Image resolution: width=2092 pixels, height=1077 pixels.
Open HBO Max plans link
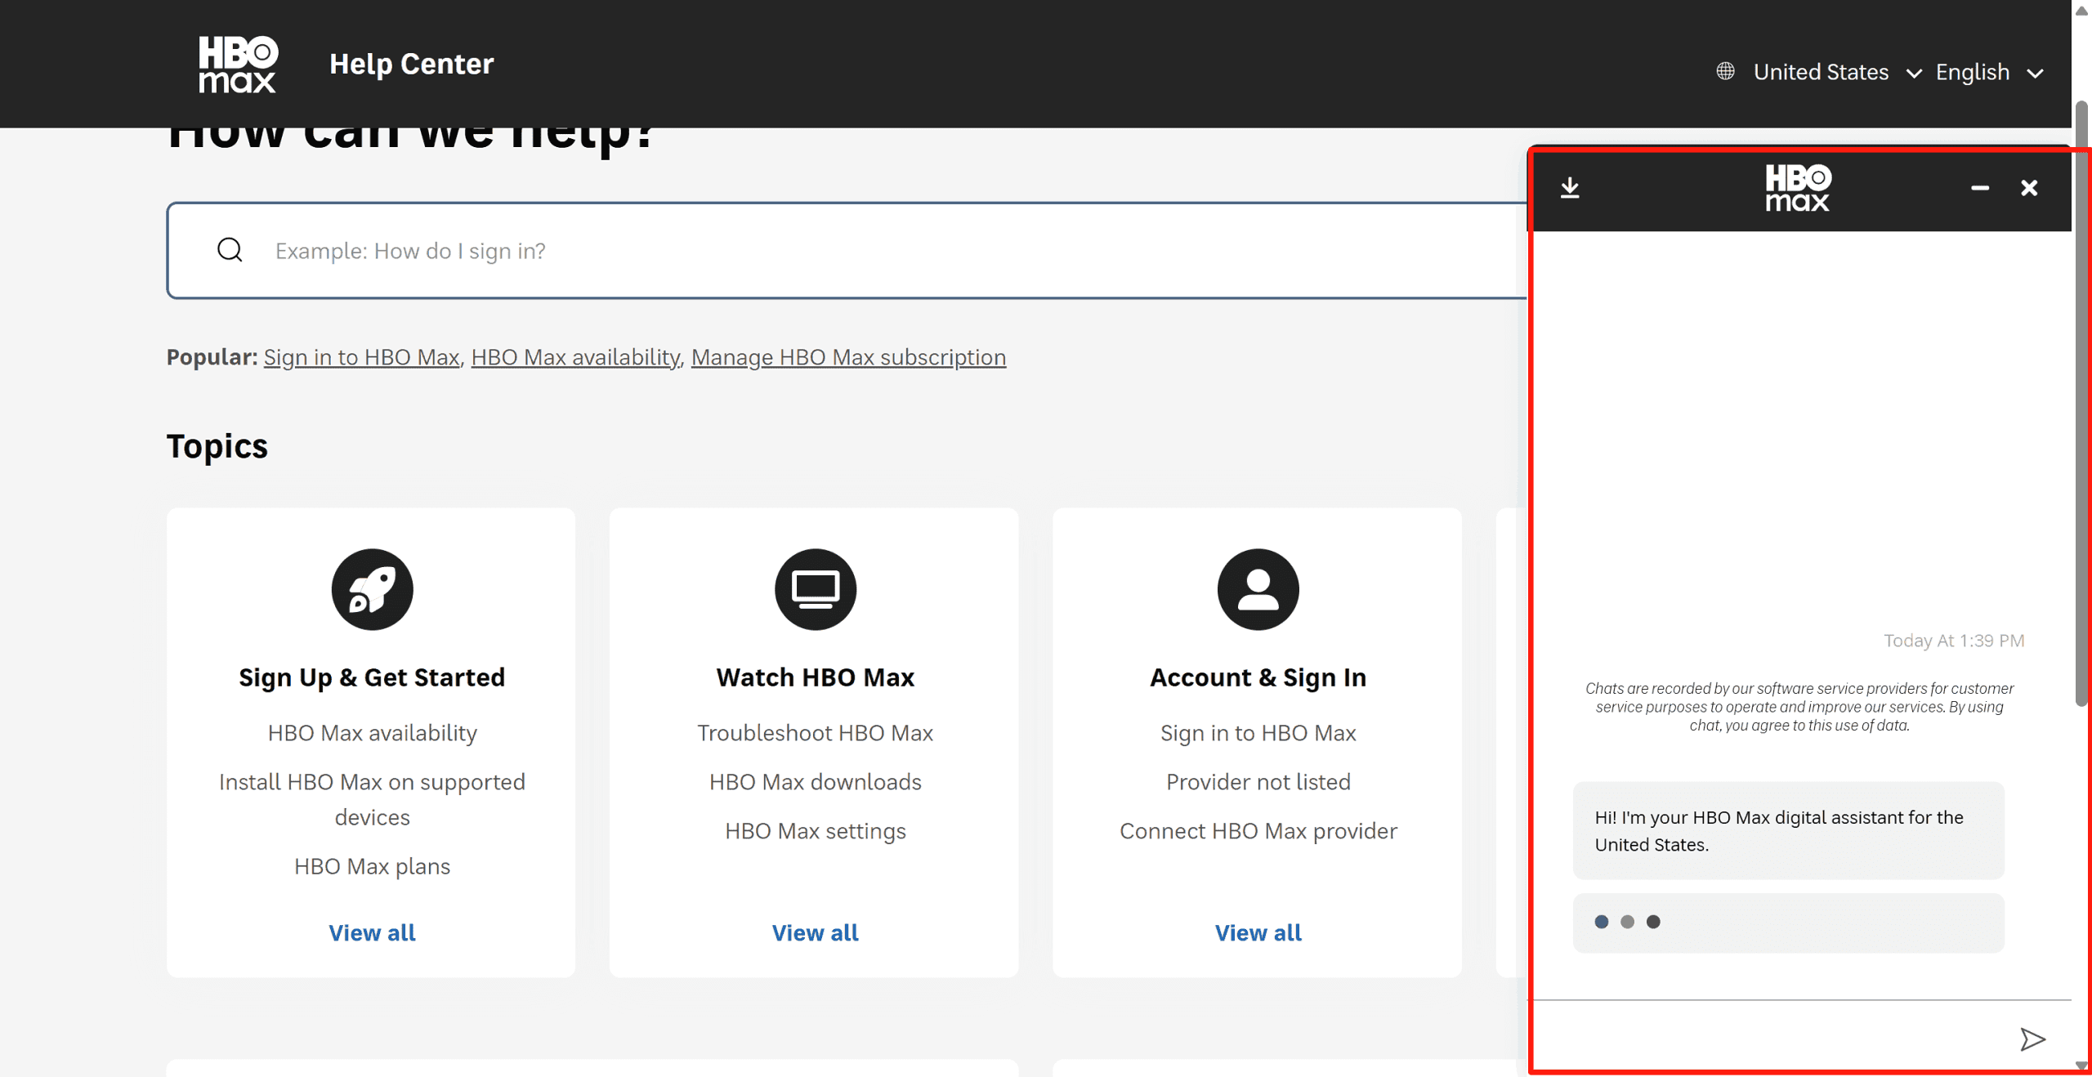click(x=372, y=866)
